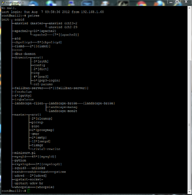
Task: Click the '45*[{mysqld}]' entry
Action: coord(44,156)
